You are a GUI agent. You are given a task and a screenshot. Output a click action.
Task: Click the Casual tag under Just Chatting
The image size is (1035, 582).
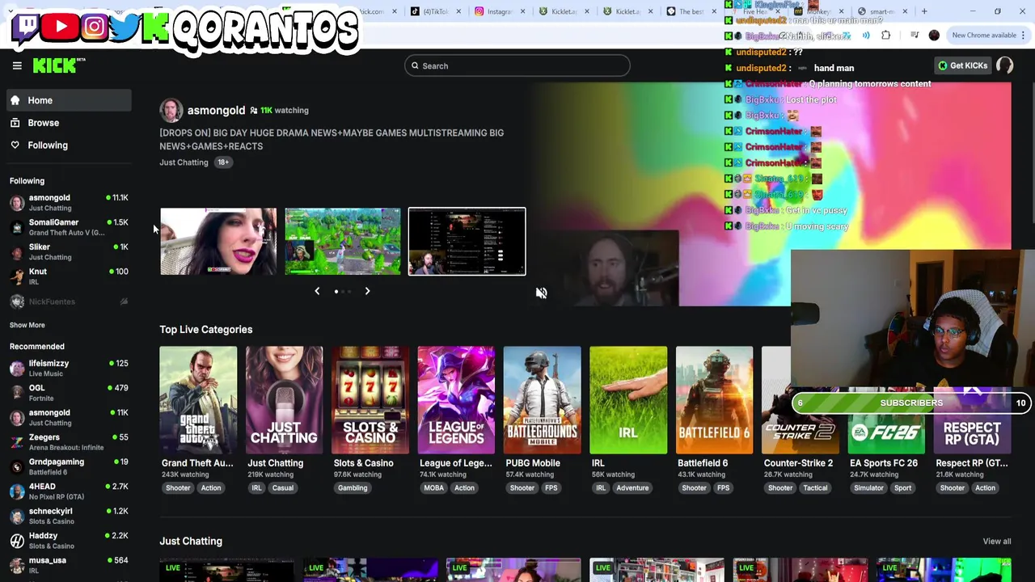[283, 488]
